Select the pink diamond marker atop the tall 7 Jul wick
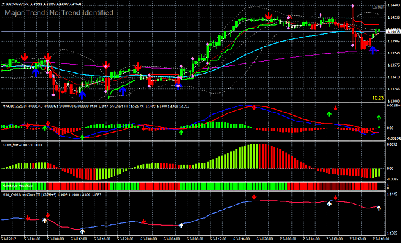 (x=353, y=6)
